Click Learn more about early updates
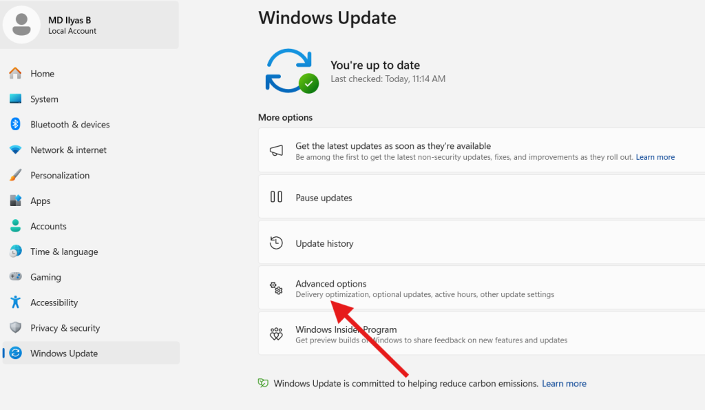This screenshot has width=705, height=410. [x=655, y=156]
